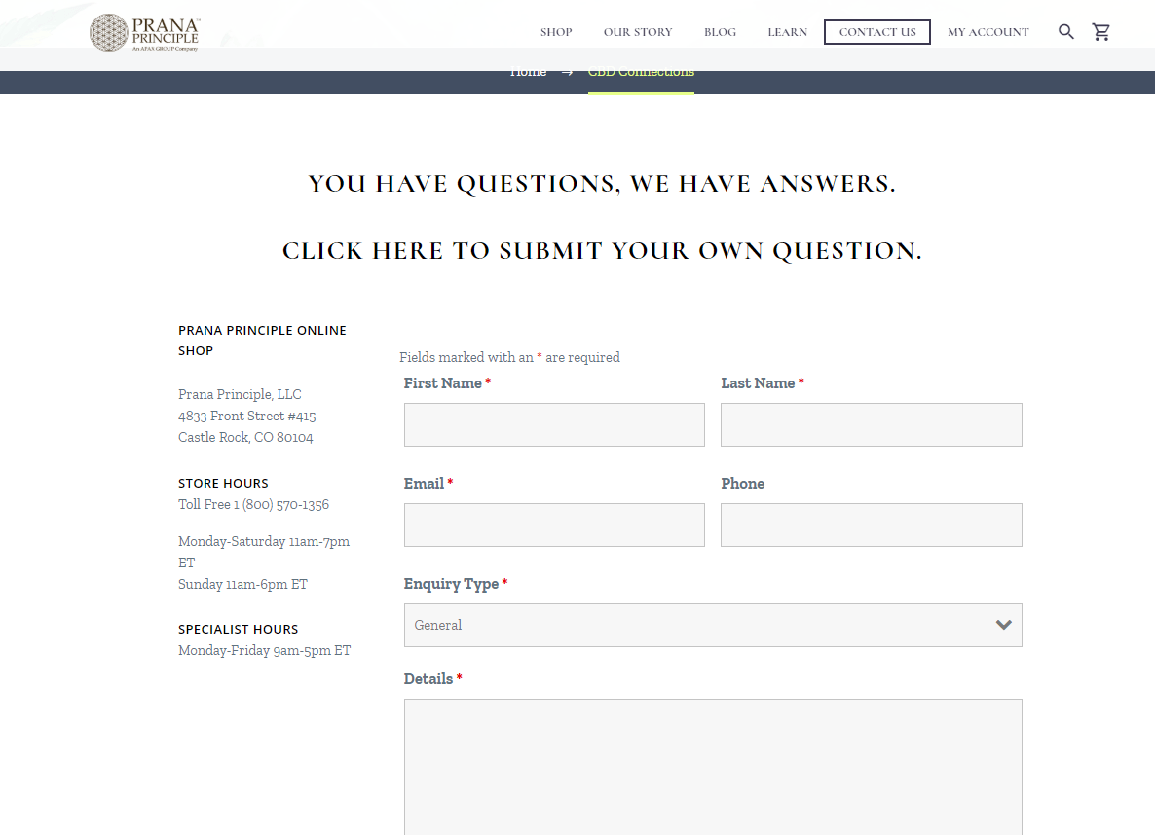Click the 'Prana Principle, LLC' text
The image size is (1155, 835).
[x=240, y=395]
